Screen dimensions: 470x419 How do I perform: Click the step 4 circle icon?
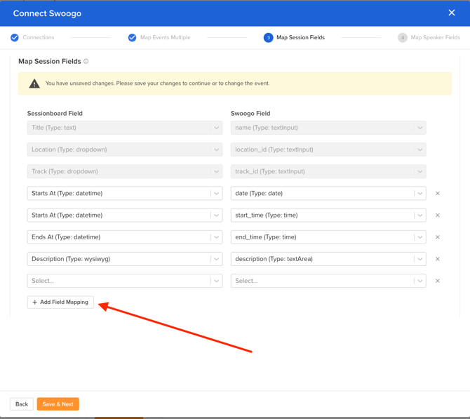[403, 37]
